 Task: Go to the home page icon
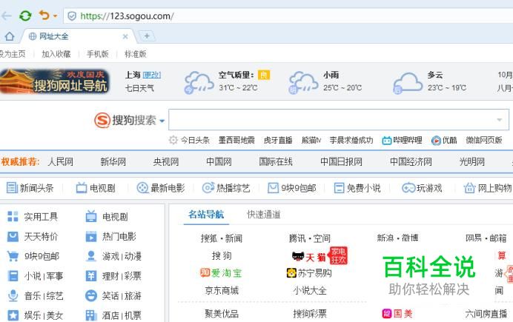click(10, 36)
